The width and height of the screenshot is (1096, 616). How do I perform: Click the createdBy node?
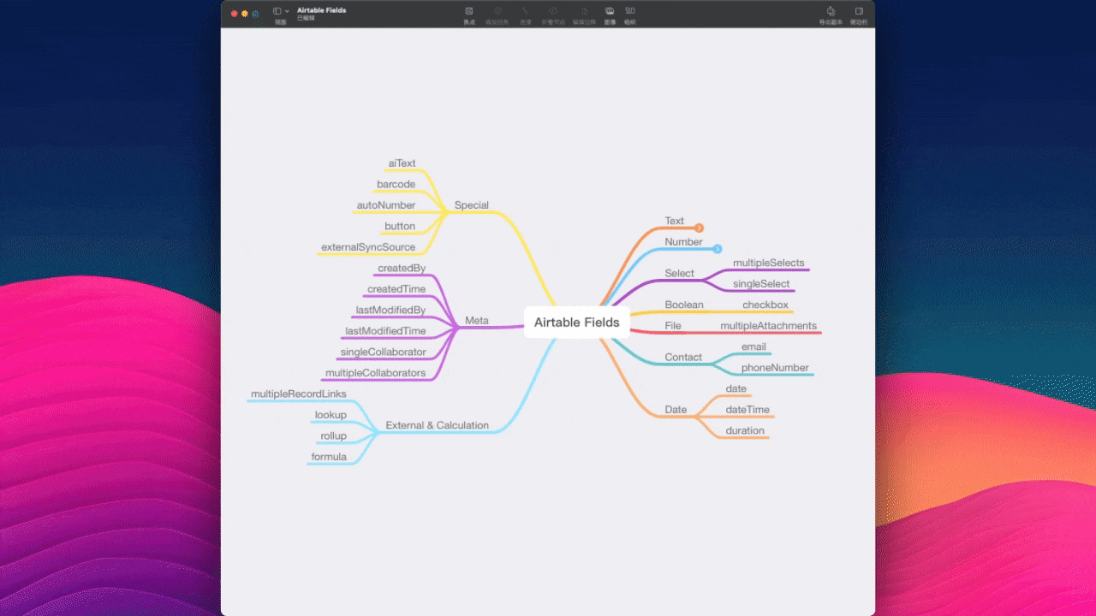click(402, 269)
